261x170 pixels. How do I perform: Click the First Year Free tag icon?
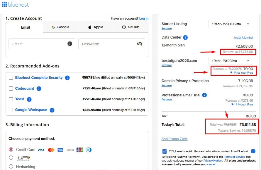point(231,73)
